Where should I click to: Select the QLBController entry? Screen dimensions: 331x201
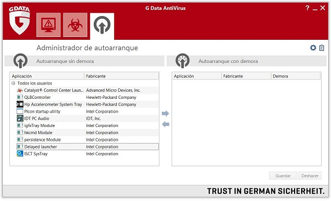click(87, 97)
